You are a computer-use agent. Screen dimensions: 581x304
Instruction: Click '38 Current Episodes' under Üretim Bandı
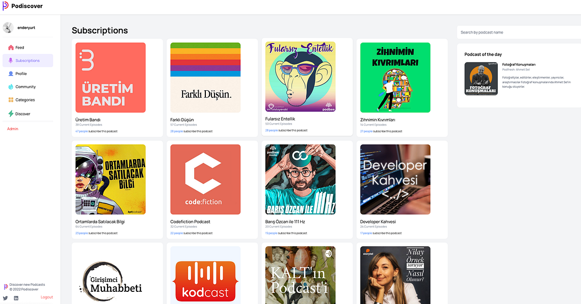(89, 125)
